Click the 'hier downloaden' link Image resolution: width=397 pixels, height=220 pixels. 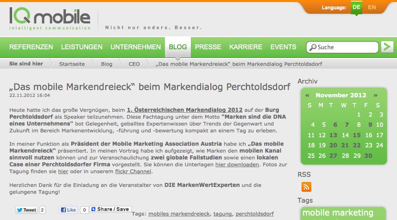tap(237, 165)
